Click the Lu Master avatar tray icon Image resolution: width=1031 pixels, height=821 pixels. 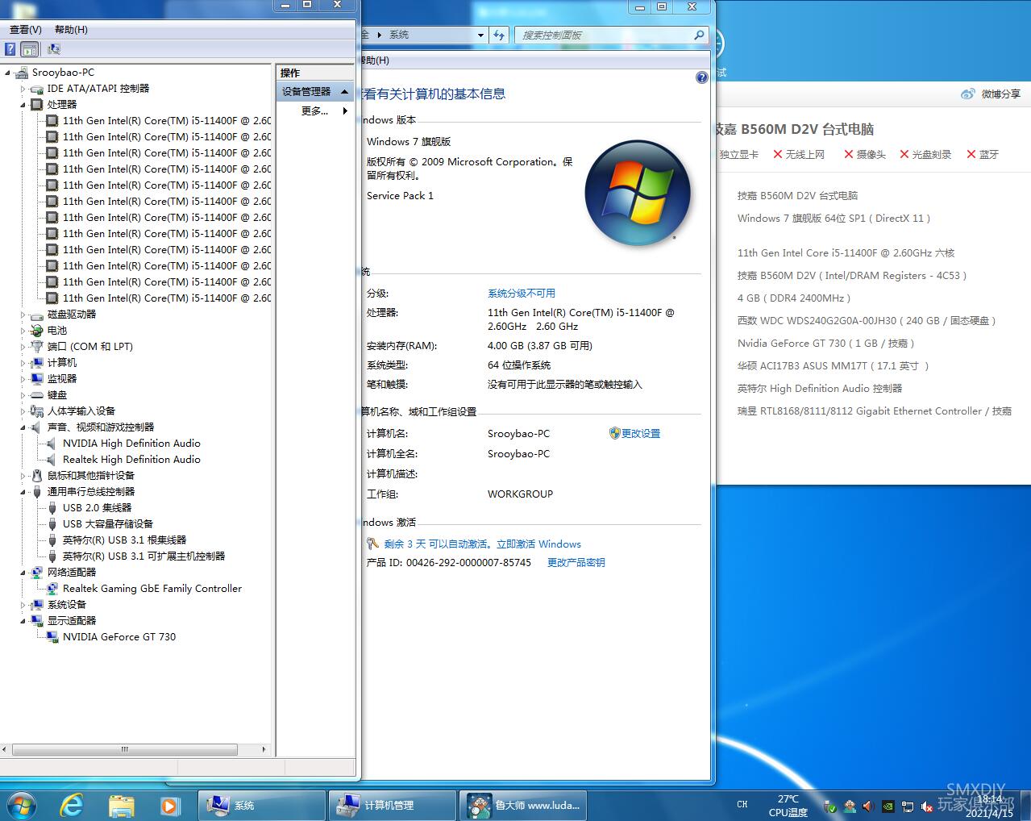pyautogui.click(x=849, y=806)
